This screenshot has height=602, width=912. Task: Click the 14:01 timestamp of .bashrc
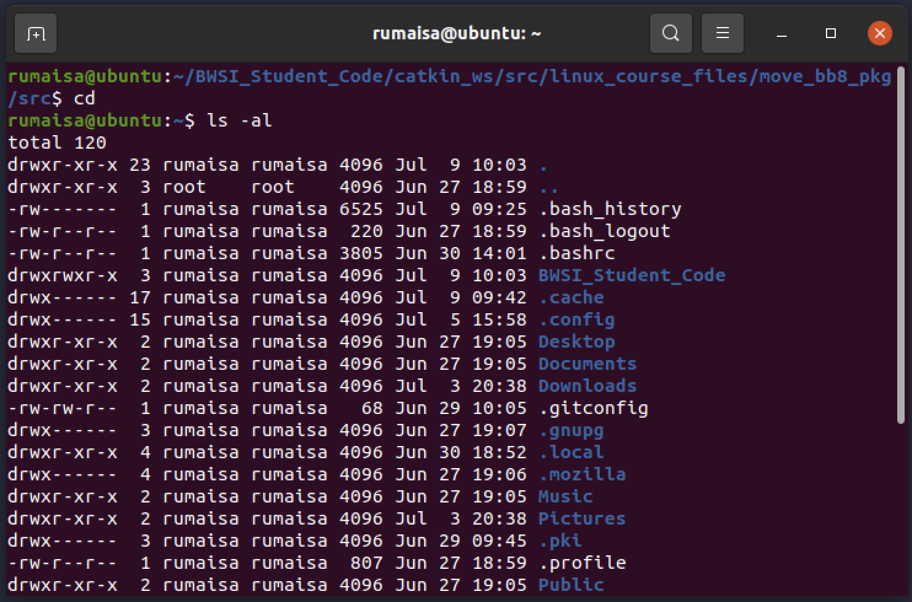coord(500,253)
